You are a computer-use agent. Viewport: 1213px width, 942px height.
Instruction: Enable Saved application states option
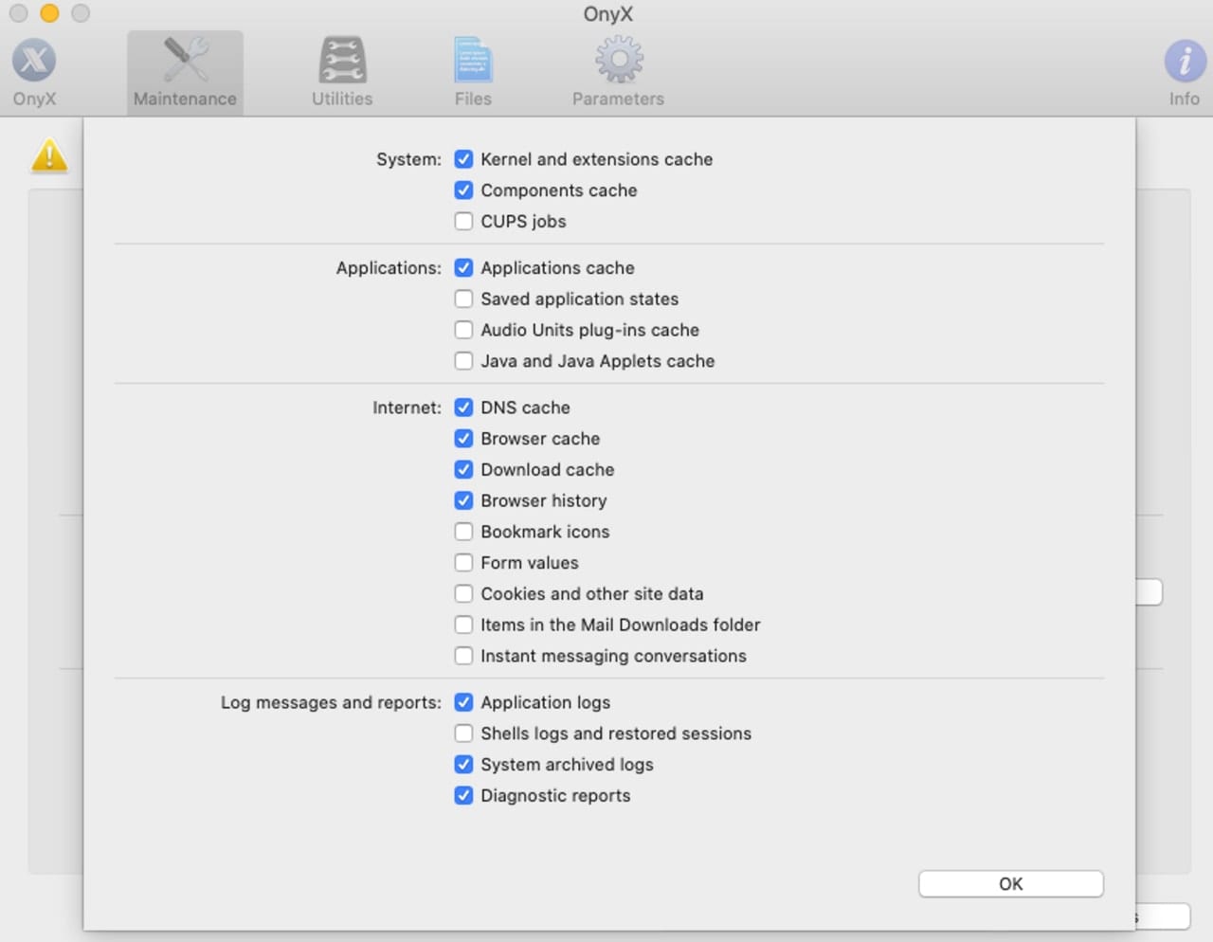tap(463, 299)
